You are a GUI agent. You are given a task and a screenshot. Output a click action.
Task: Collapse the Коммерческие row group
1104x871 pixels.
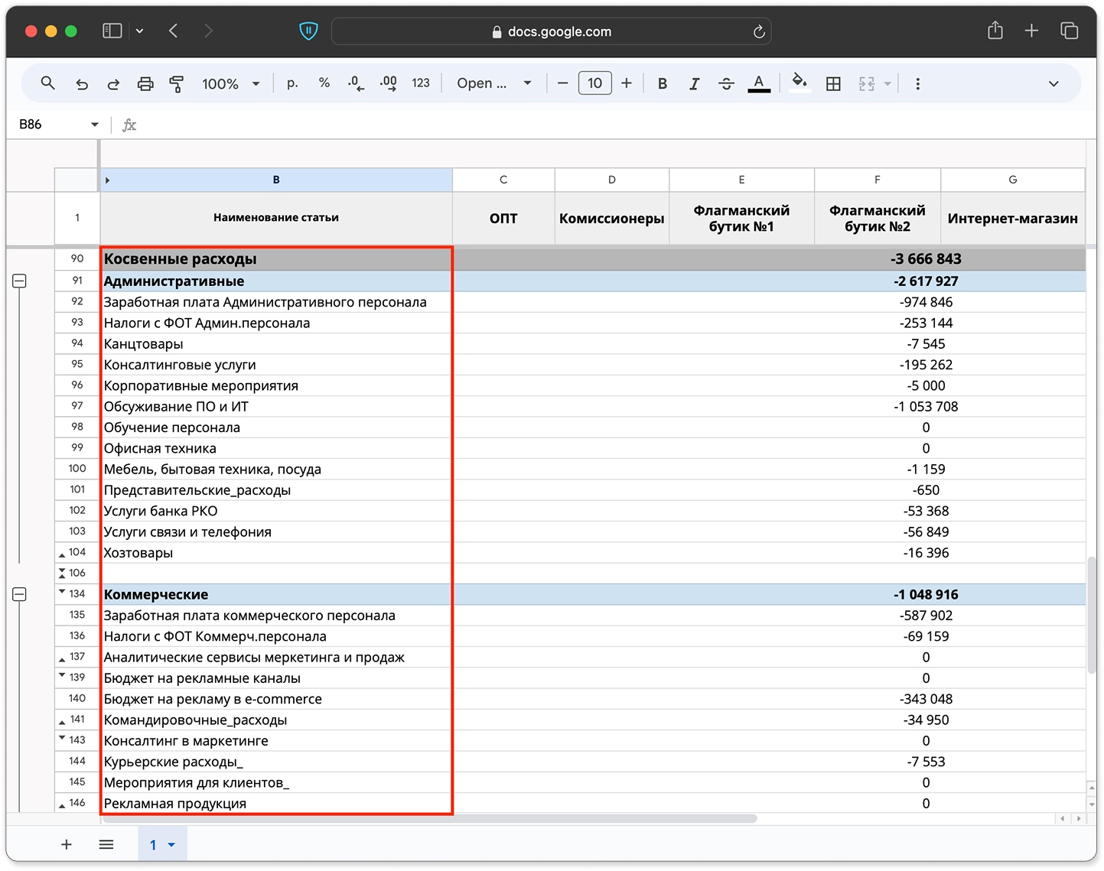click(x=20, y=594)
